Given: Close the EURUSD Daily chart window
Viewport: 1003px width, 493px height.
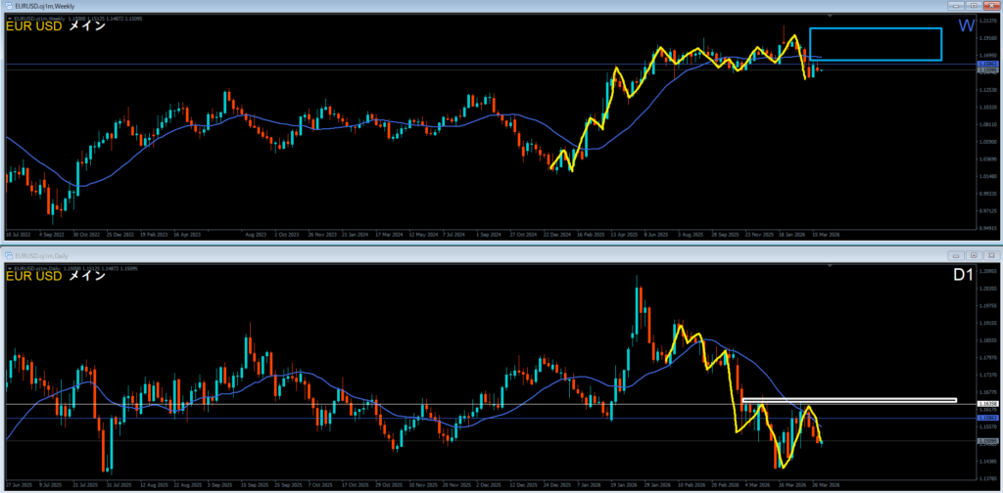Looking at the screenshot, I should [x=991, y=254].
